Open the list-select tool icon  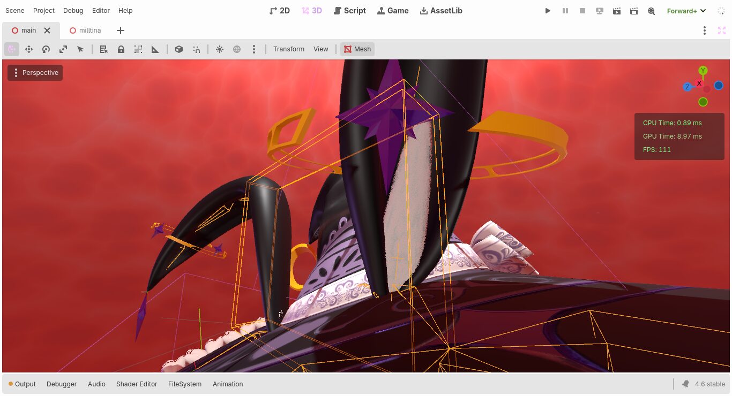point(104,49)
